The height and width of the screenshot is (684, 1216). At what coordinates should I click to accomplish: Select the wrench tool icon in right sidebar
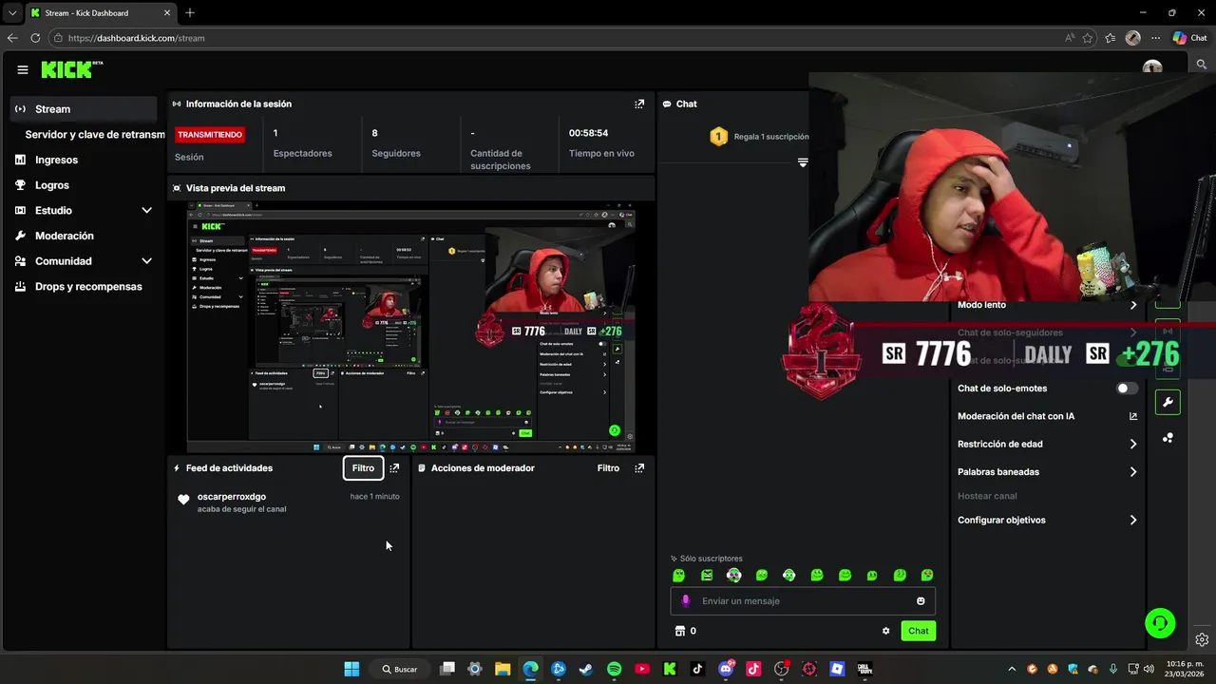click(x=1168, y=402)
